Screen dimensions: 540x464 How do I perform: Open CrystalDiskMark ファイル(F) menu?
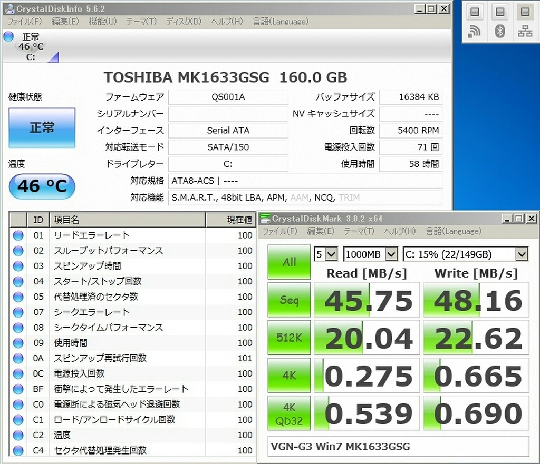[x=280, y=231]
